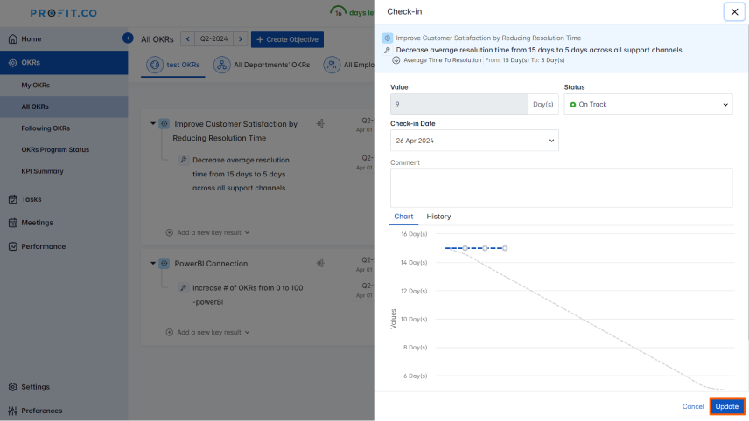Open the Check-in Date dropdown
The width and height of the screenshot is (749, 421).
click(x=474, y=141)
